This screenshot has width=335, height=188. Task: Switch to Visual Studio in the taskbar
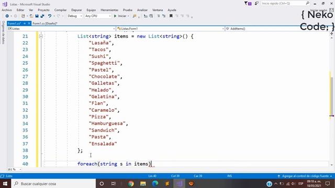pyautogui.click(x=179, y=183)
